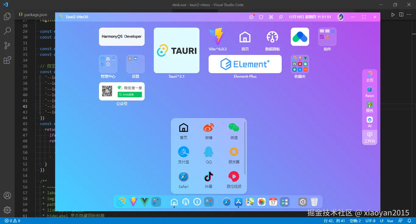Switch to the 工作台 side tab
Image resolution: width=416 pixels, height=224 pixels.
pos(370,137)
